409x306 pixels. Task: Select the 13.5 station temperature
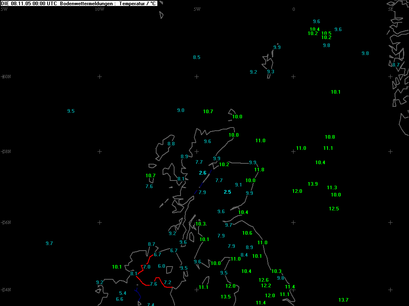226,297
